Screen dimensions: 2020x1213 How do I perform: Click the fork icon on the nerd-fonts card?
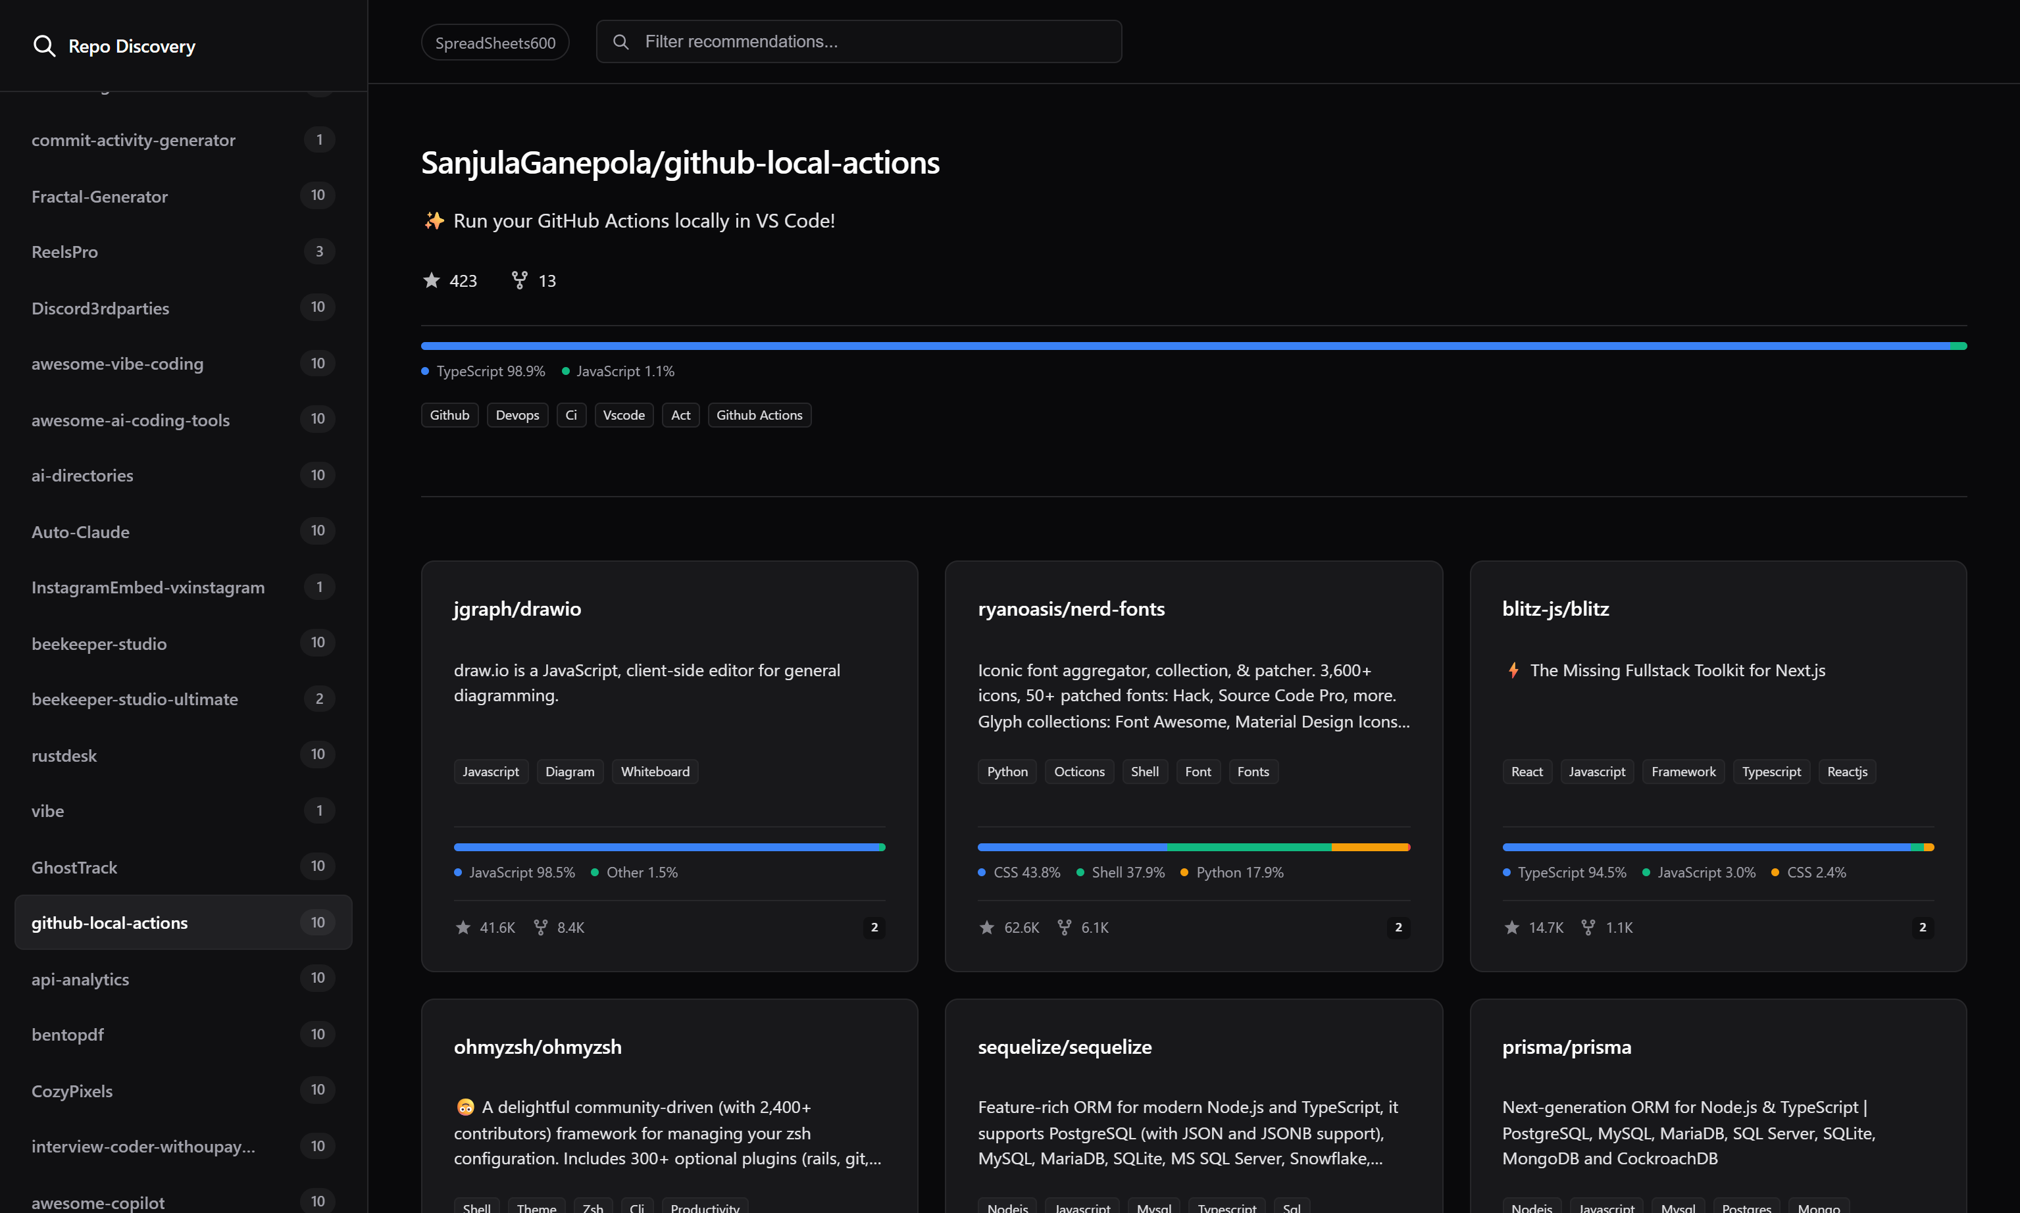click(1065, 927)
